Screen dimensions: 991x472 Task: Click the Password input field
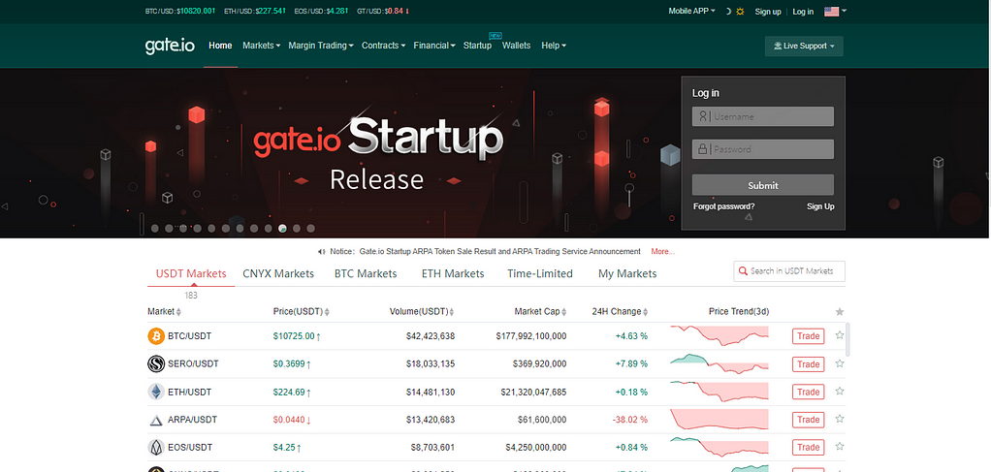[763, 149]
